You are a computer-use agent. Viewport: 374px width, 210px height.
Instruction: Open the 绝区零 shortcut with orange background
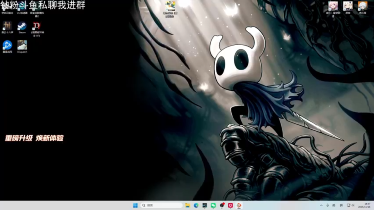pos(363,7)
